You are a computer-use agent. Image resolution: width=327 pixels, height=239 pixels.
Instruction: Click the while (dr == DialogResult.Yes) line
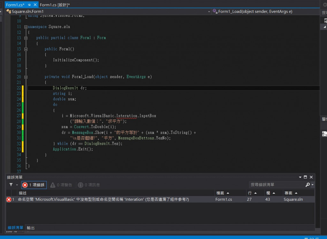88,144
